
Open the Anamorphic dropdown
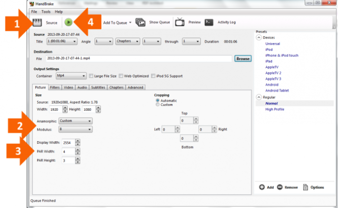pyautogui.click(x=75, y=120)
